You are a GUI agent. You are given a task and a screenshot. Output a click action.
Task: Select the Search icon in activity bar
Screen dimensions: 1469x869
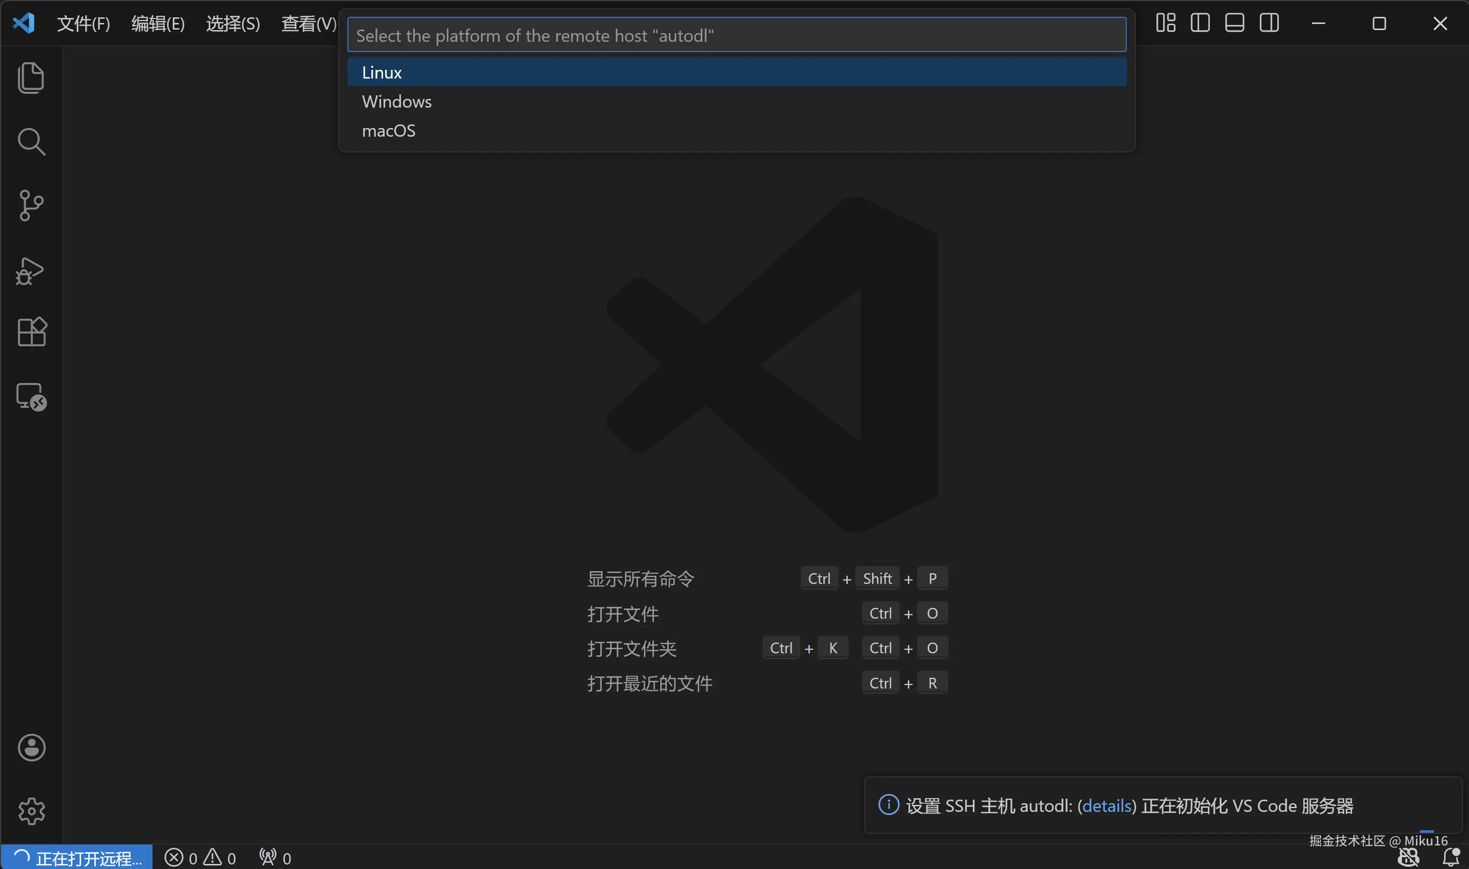pos(31,141)
